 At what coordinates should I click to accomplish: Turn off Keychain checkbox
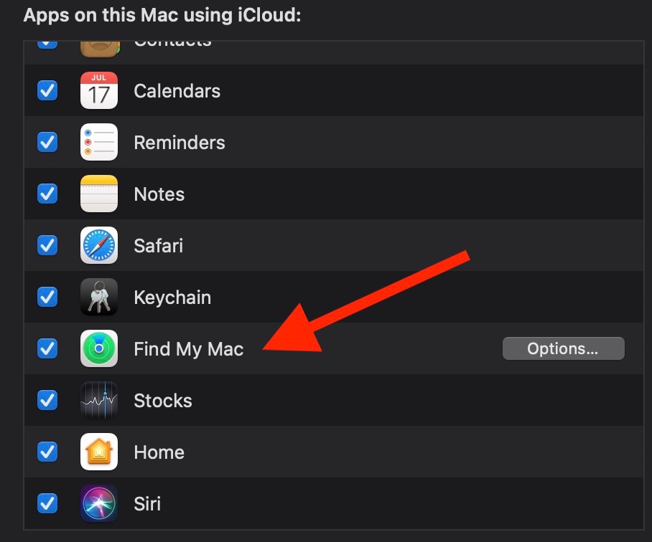point(47,297)
